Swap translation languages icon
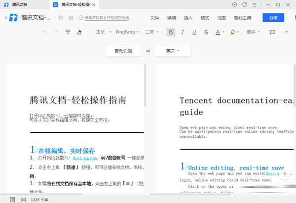This screenshot has height=203, width=296. 148,51
